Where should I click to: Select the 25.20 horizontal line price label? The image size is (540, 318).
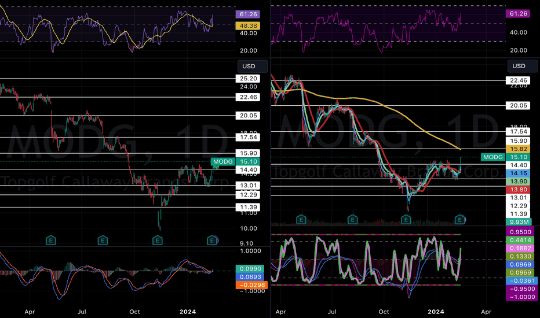click(x=248, y=79)
